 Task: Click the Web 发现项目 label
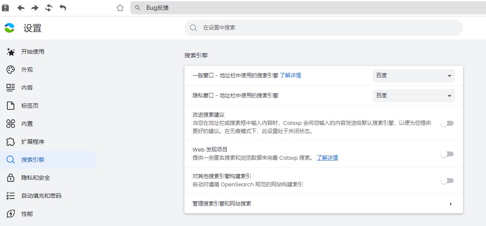210,149
